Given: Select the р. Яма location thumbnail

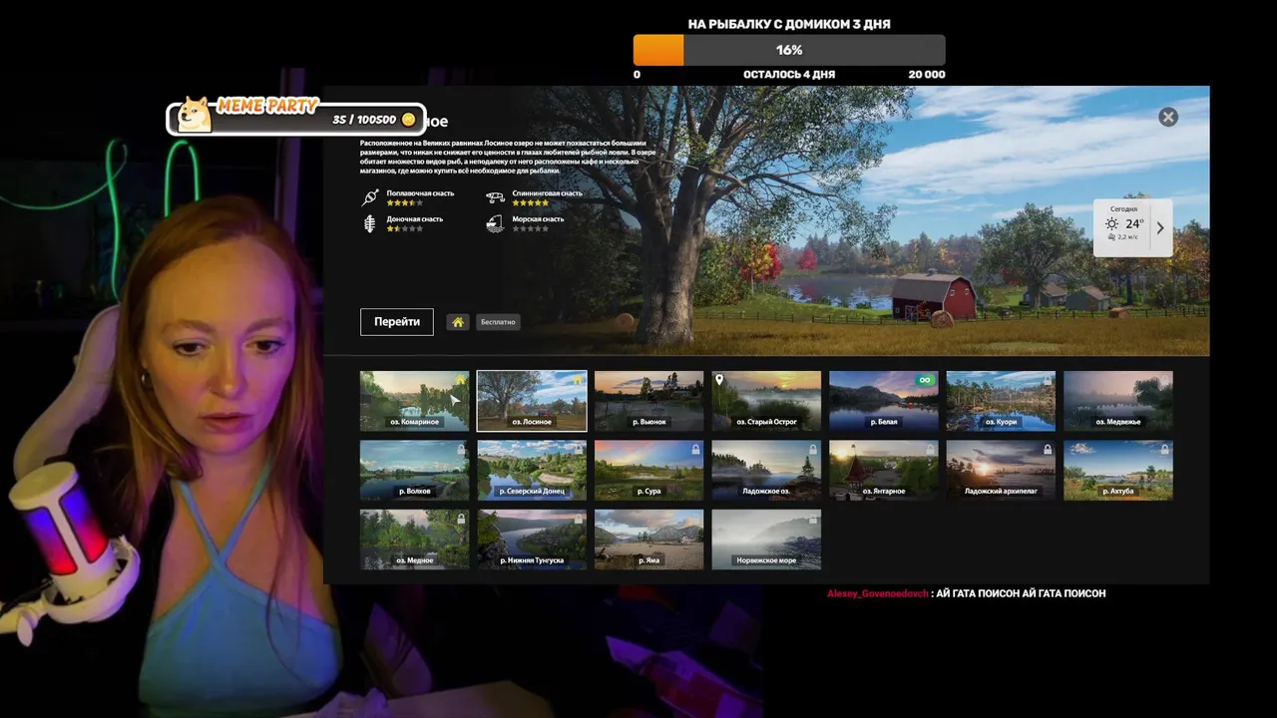Looking at the screenshot, I should point(648,539).
